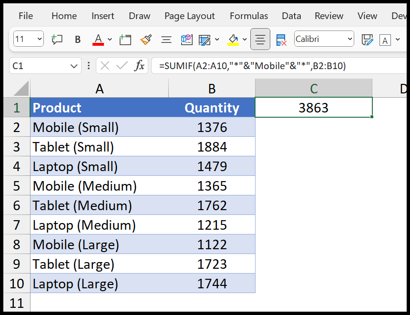Click the save with pencil icon
This screenshot has width=410, height=315.
pos(367,40)
